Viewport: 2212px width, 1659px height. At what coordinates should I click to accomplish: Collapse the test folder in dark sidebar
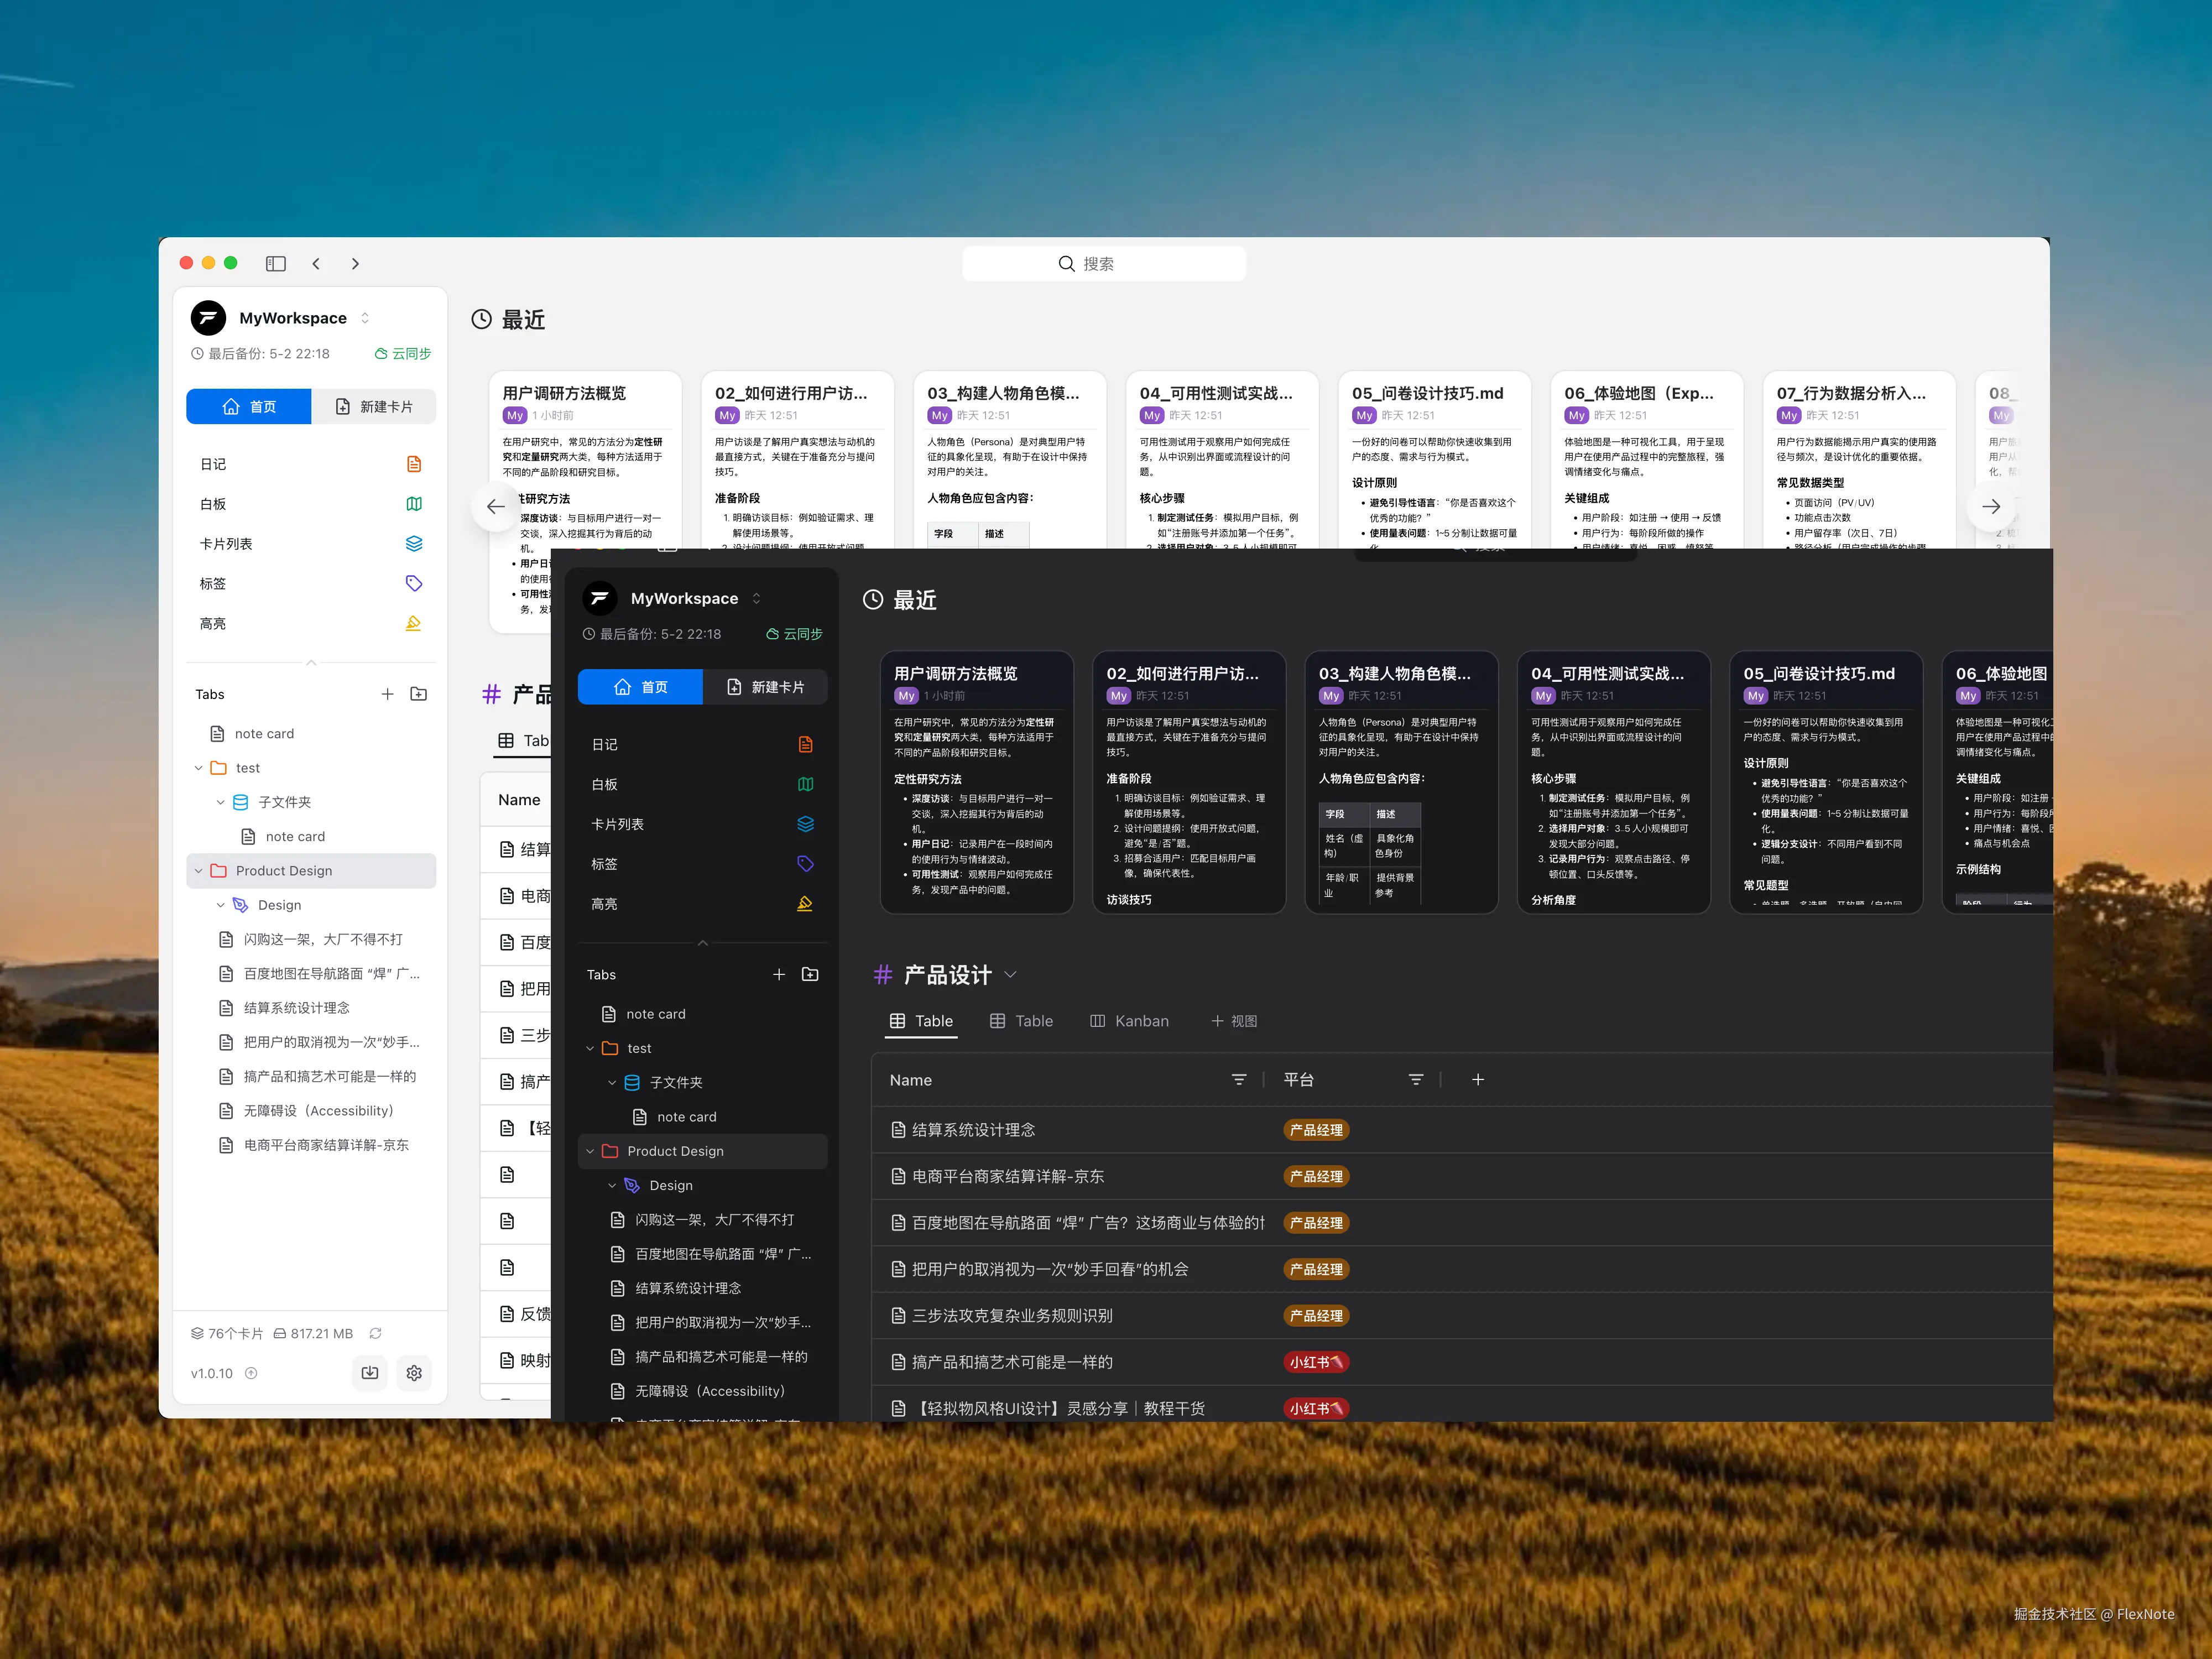point(590,1048)
